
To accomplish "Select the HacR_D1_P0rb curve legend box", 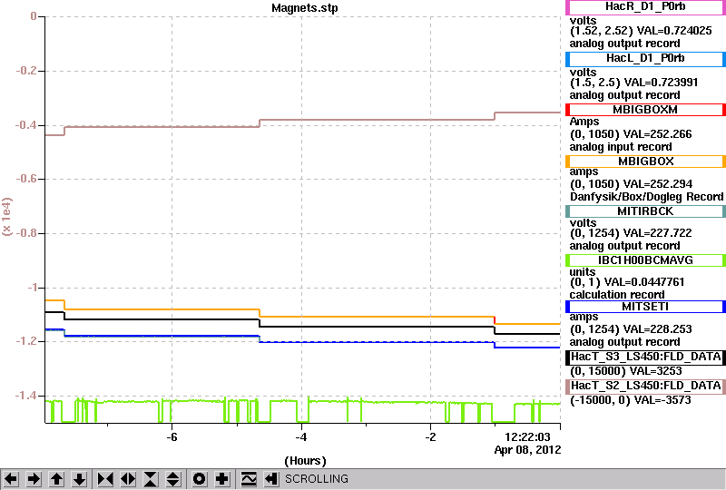I will point(645,7).
